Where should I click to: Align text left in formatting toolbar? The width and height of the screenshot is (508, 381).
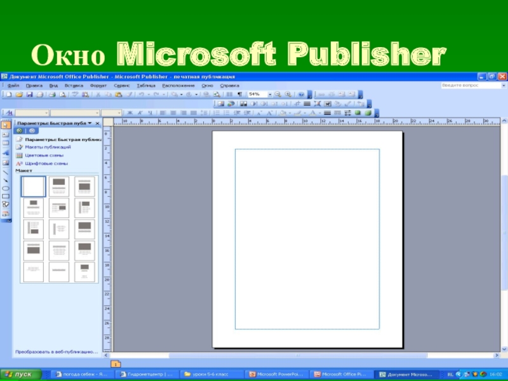click(x=163, y=113)
